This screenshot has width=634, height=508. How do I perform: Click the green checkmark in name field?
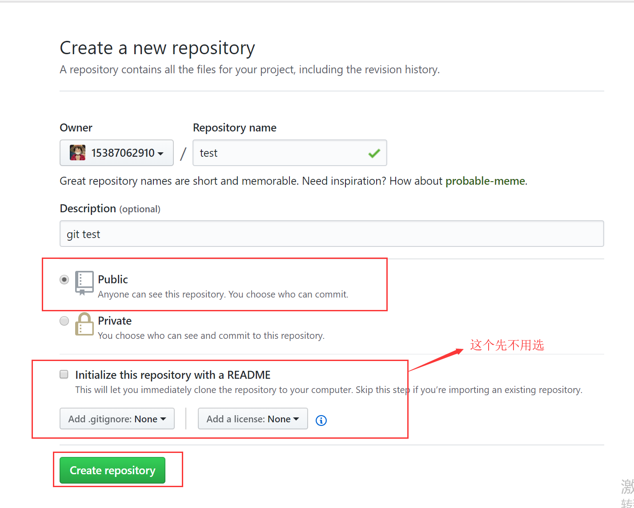pos(374,153)
